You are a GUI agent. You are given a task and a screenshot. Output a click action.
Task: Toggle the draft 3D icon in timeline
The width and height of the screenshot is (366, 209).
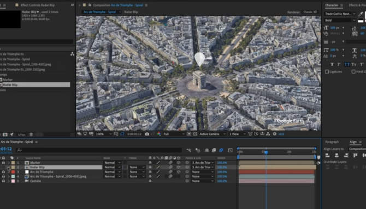(198, 150)
